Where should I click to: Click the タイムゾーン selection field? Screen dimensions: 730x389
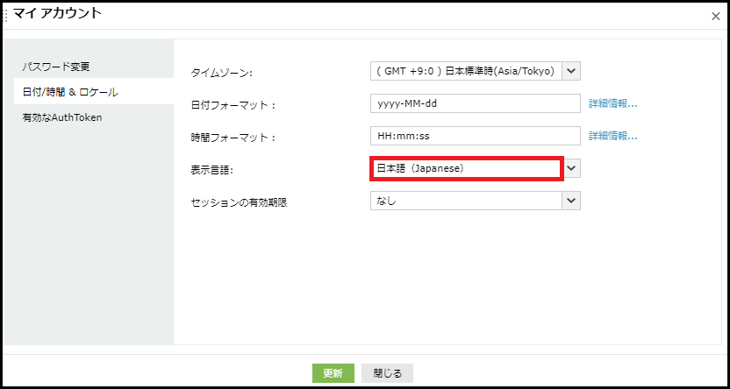[x=465, y=71]
